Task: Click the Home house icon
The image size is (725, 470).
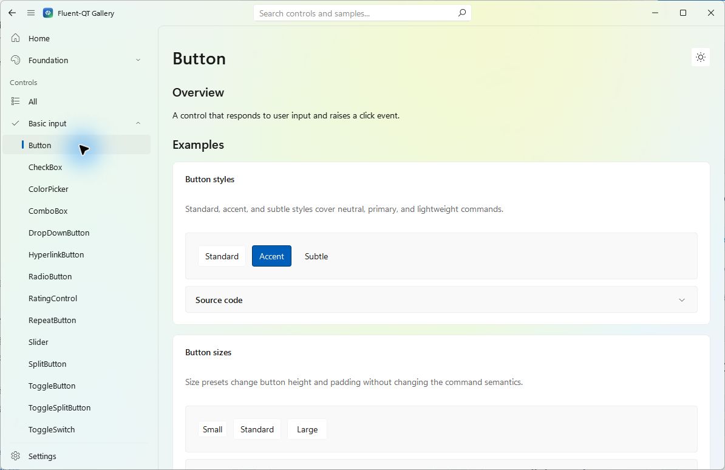Action: click(x=16, y=38)
